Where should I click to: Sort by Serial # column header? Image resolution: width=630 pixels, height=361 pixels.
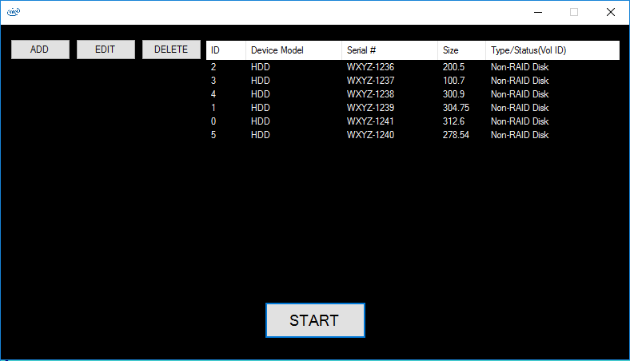click(x=389, y=50)
